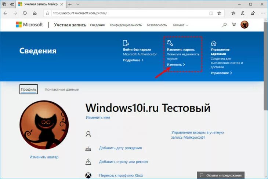
Task: Open the site search magnifier icon
Action: coord(224,25)
